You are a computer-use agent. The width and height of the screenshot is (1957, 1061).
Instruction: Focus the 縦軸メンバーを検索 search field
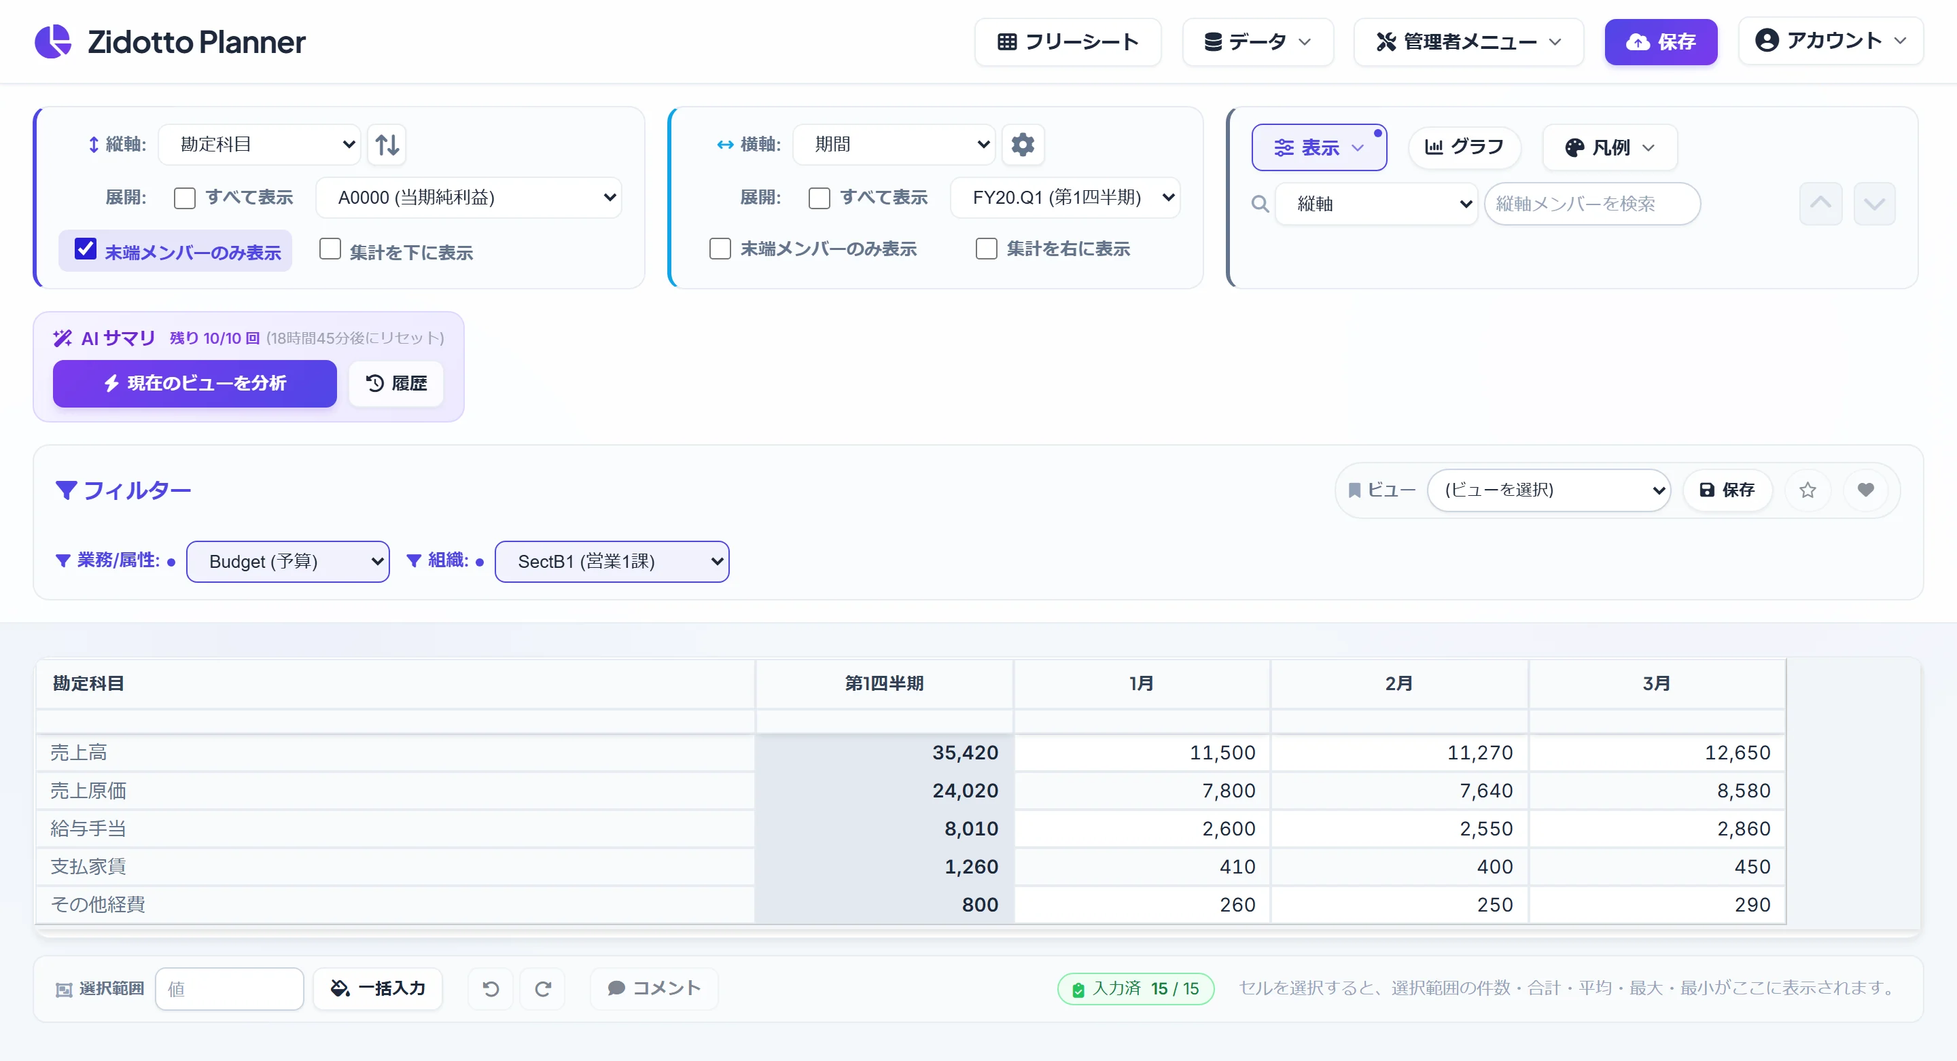1591,204
